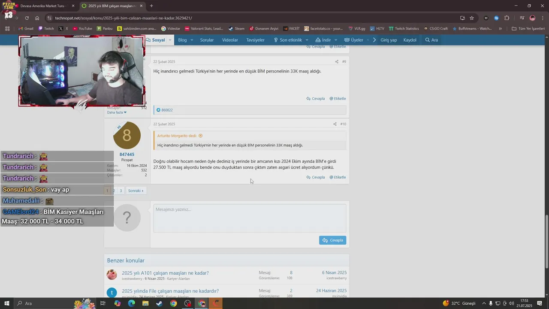Go to page 3 of the thread
This screenshot has width=549, height=309.
pos(121,191)
